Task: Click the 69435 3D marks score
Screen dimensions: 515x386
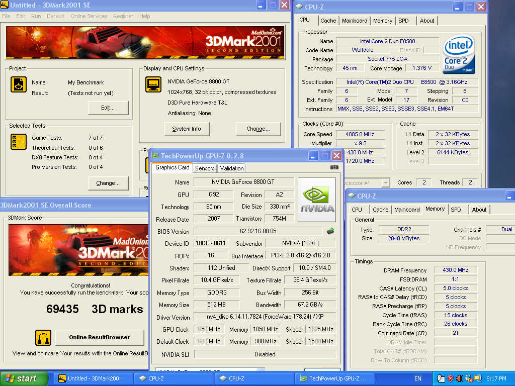Action: click(95, 309)
